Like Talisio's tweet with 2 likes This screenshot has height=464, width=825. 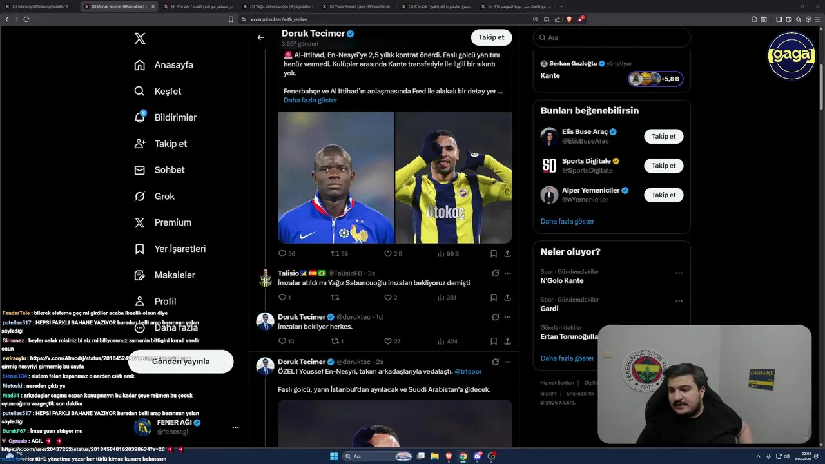(391, 298)
